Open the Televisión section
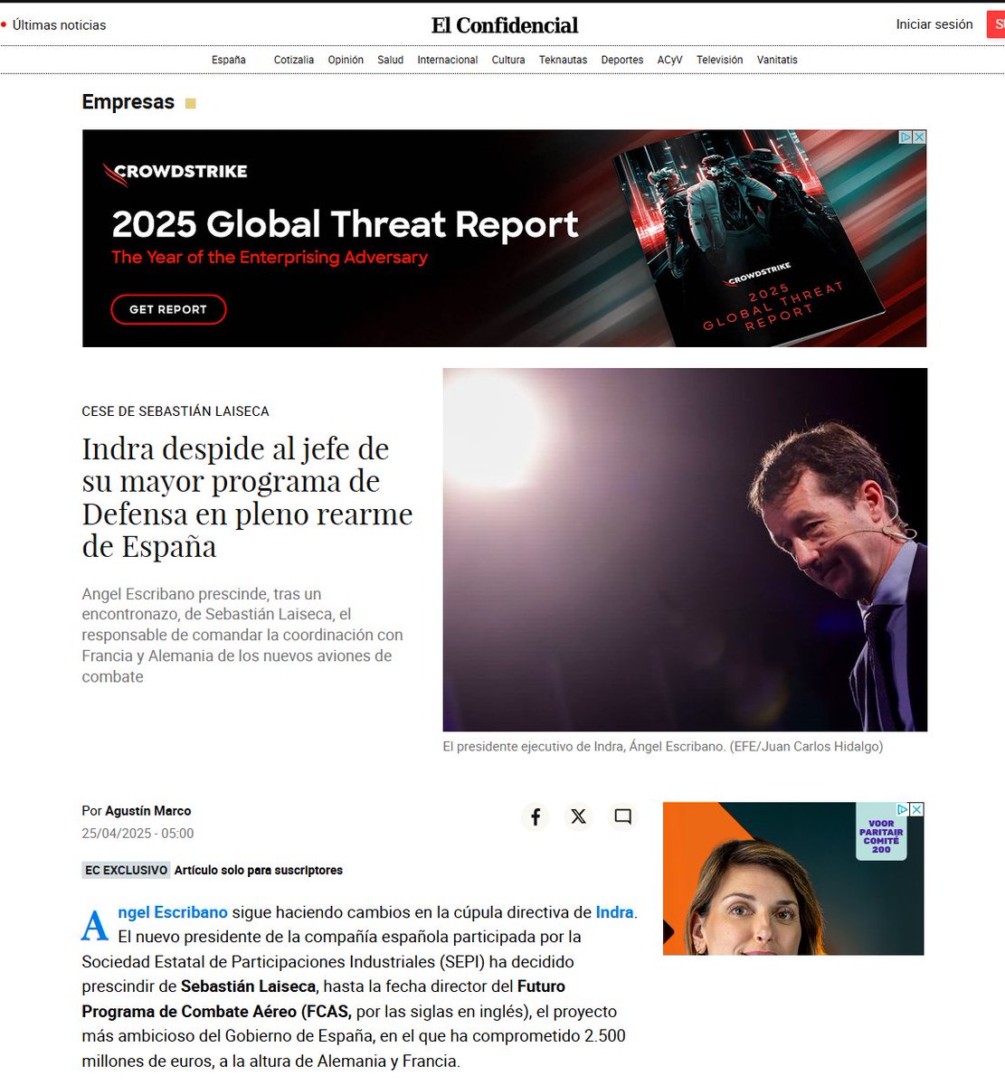Screen dimensions: 1005x1085 click(720, 60)
